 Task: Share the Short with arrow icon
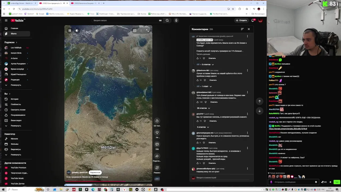coord(157,156)
